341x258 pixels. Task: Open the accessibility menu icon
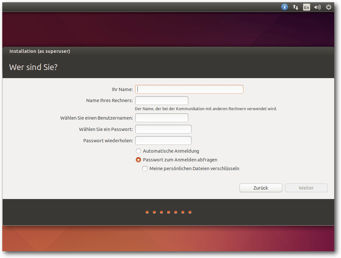pos(285,7)
